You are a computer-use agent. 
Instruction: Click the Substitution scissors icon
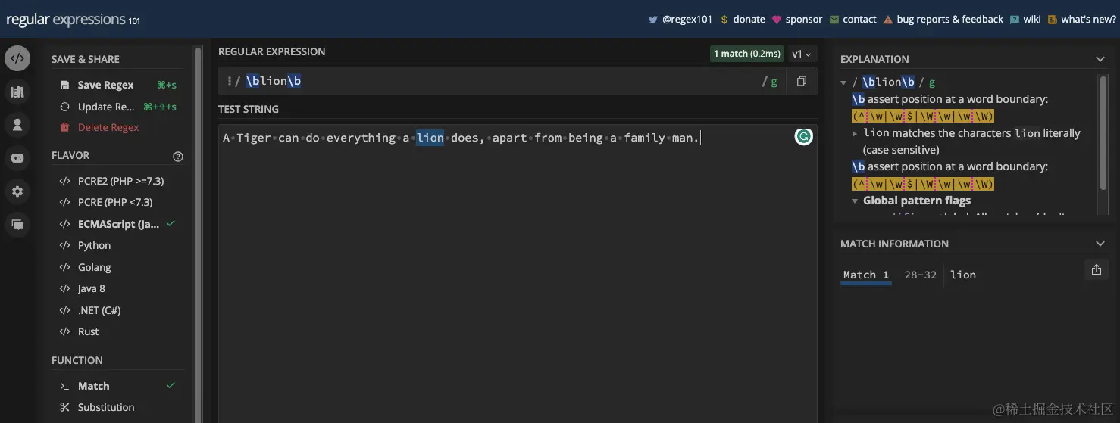(x=64, y=407)
